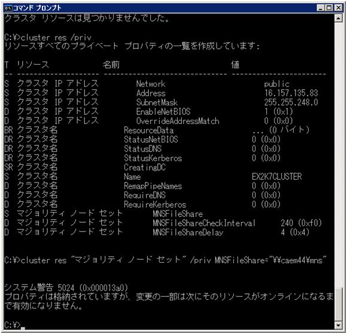Image resolution: width=347 pixels, height=334 pixels.
Task: Click the cluster res /priv command line
Action: (48, 37)
